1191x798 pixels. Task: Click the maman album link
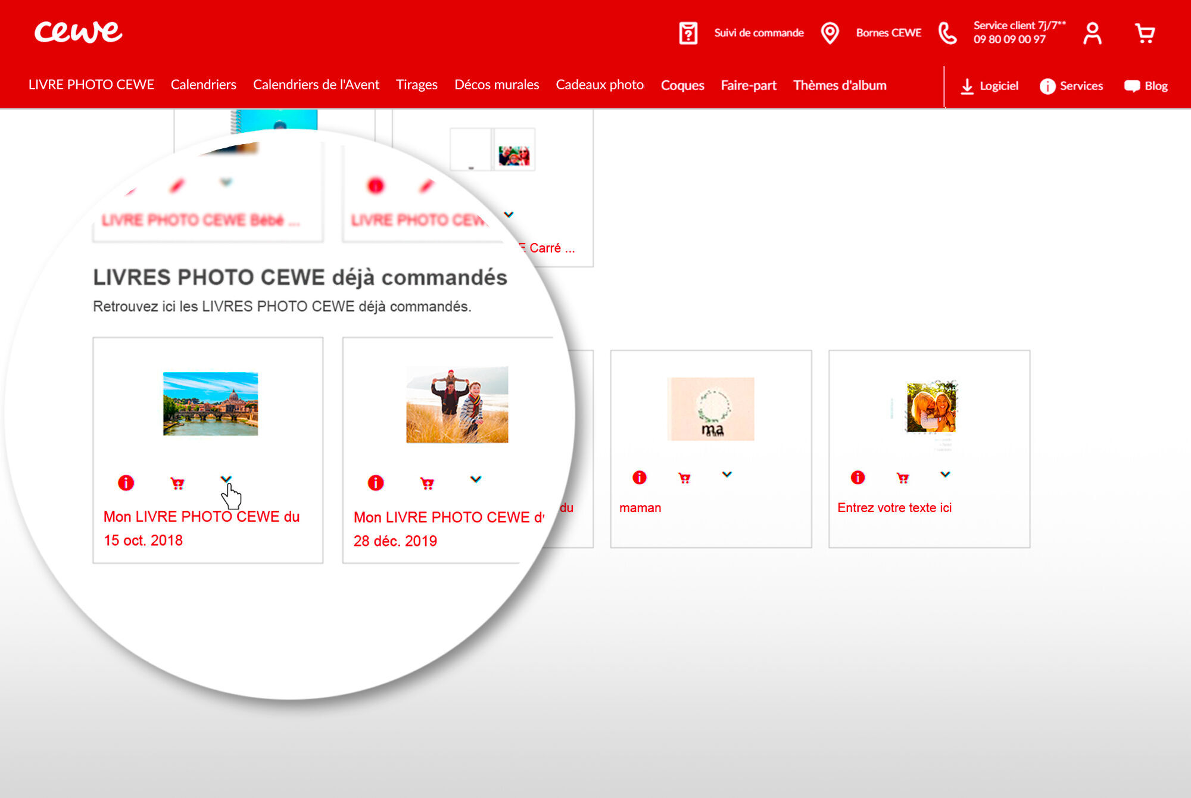640,507
